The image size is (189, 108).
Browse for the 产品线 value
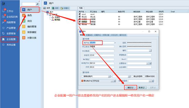[x=150, y=81]
